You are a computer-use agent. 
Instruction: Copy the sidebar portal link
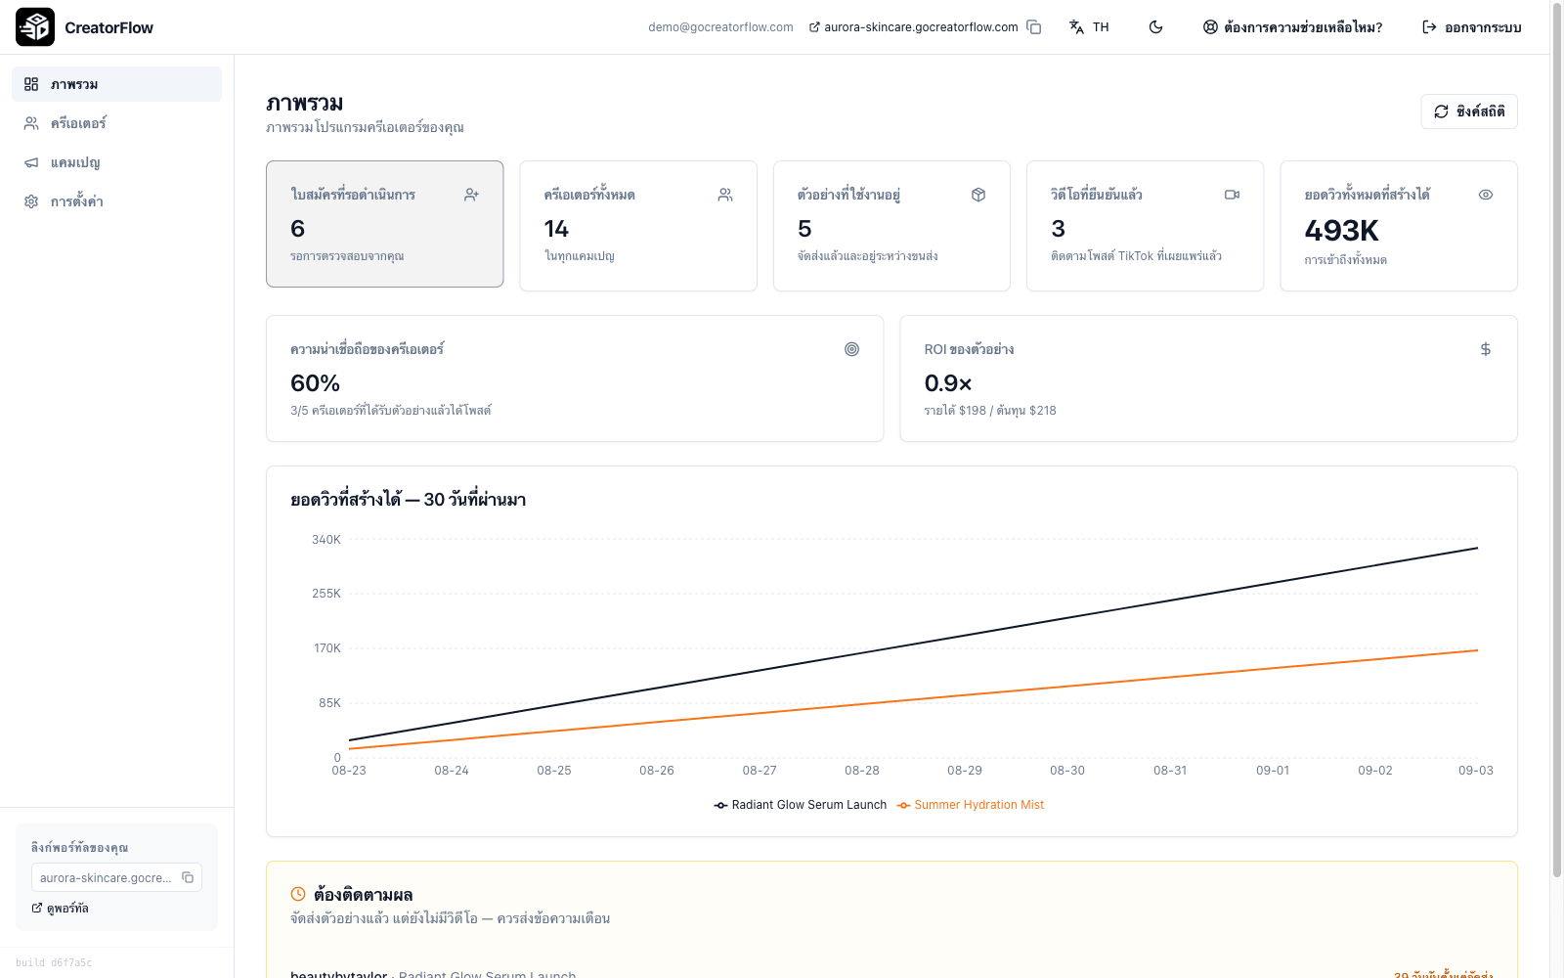188,877
